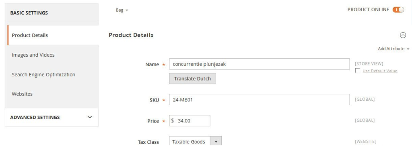Open the Tax Class dropdown arrow

[x=216, y=142]
